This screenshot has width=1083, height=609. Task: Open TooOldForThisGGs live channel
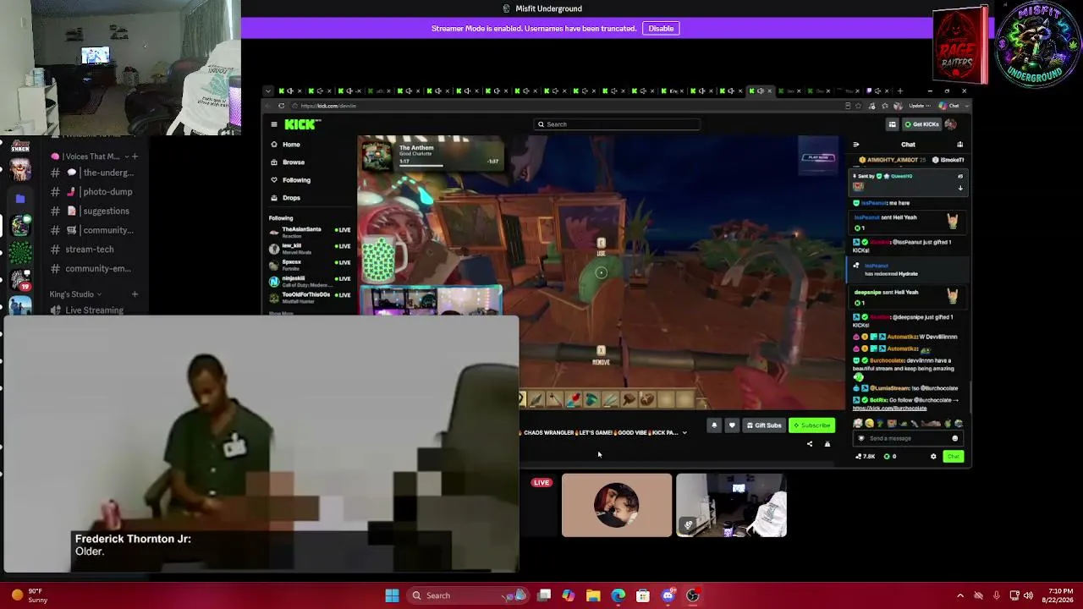pyautogui.click(x=310, y=296)
